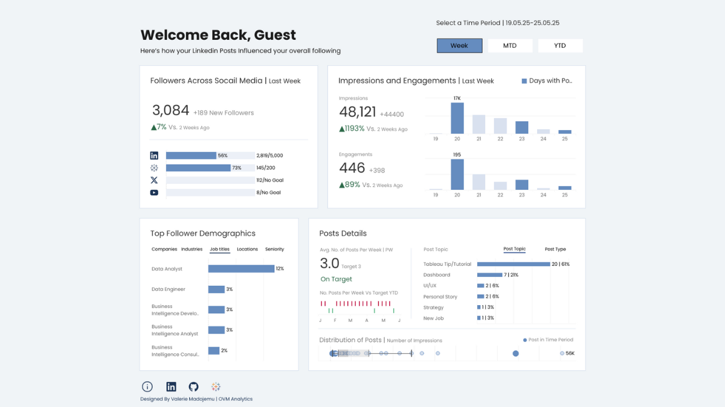Switch time period to MTD
The image size is (725, 407).
pos(509,46)
